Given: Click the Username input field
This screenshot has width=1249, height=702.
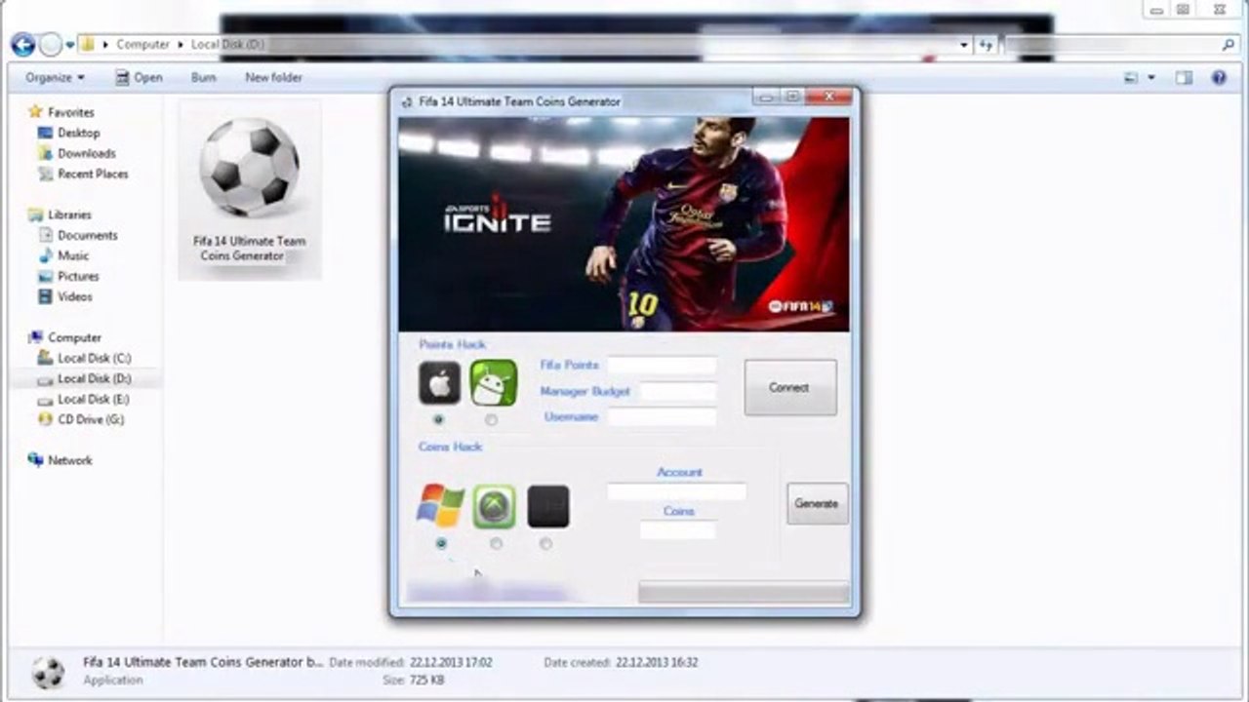Looking at the screenshot, I should click(662, 417).
